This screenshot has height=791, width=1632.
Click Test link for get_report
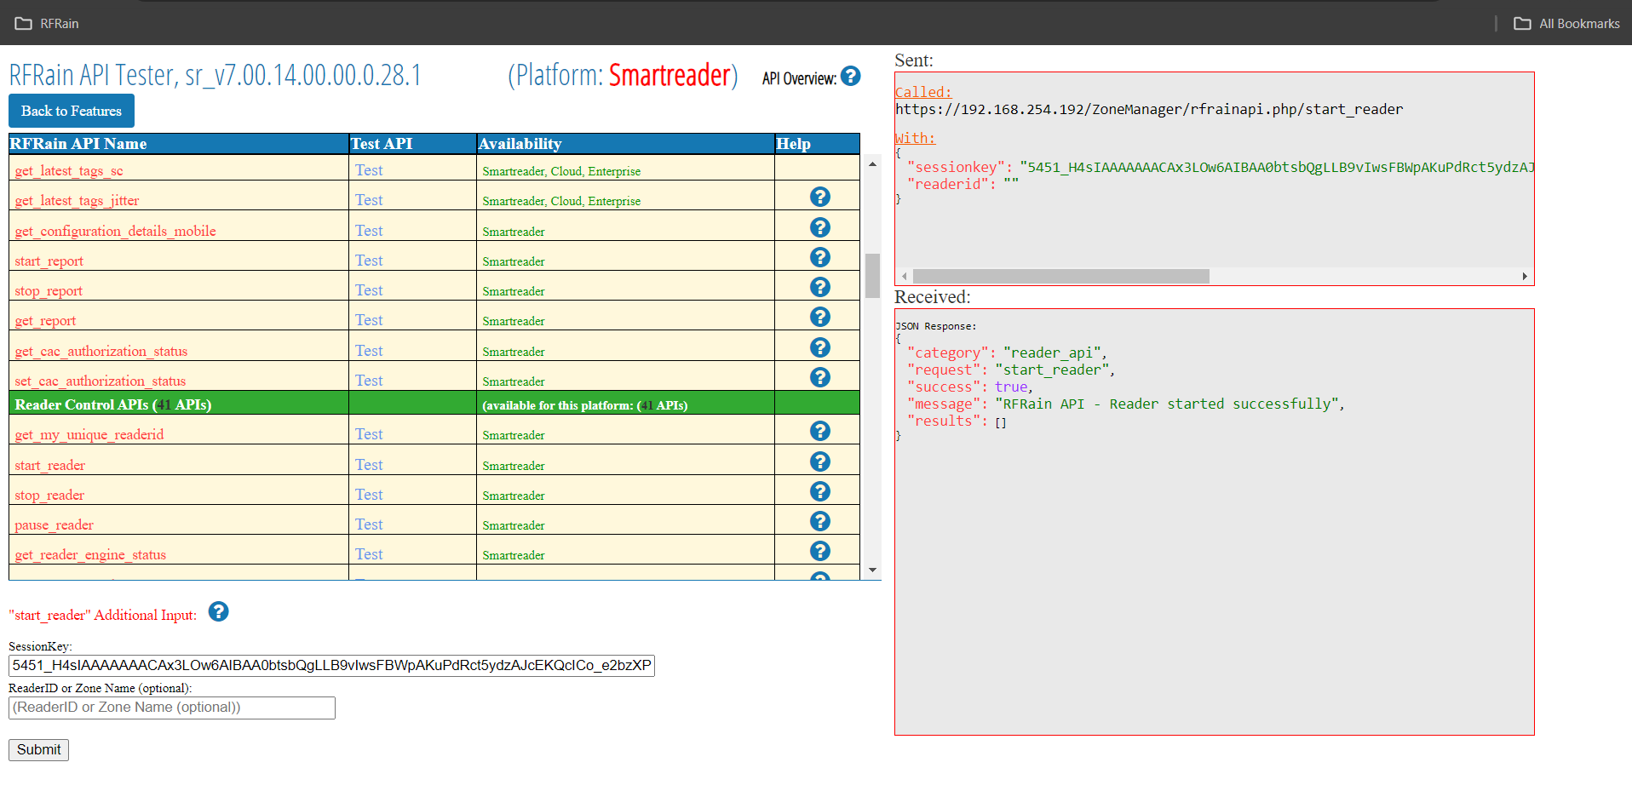[369, 320]
